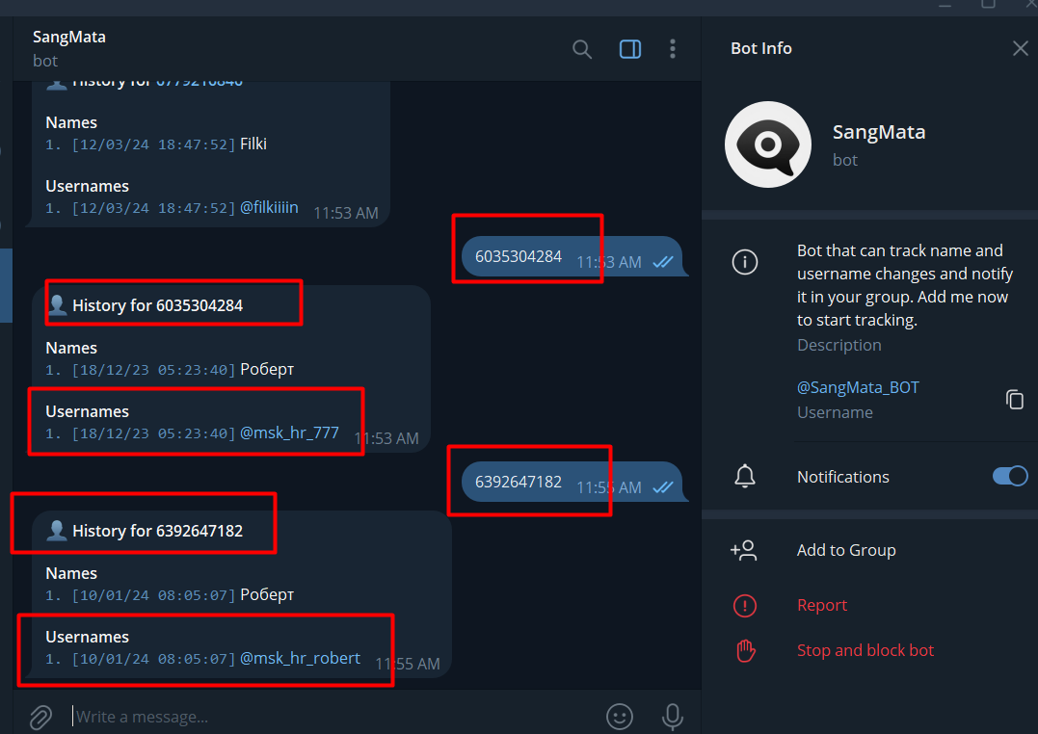Click the bot description text
The width and height of the screenshot is (1038, 734).
904,285
